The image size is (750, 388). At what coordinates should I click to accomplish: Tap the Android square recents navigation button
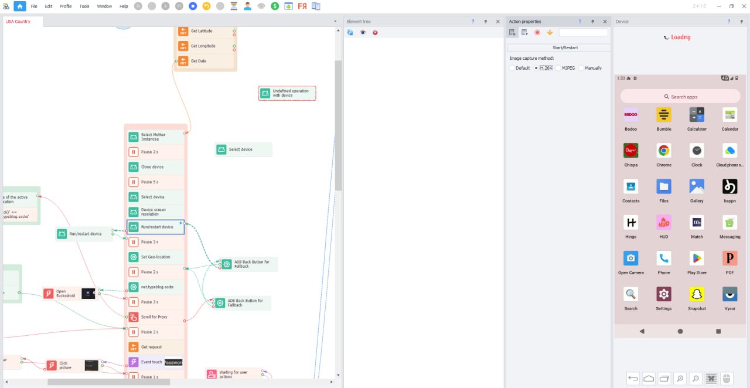pyautogui.click(x=718, y=331)
